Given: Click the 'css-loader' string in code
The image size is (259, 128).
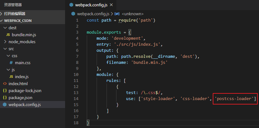Looking at the screenshot, I should (195, 99).
